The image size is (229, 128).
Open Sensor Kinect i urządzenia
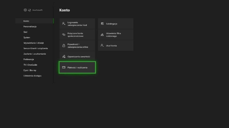(x=36, y=48)
